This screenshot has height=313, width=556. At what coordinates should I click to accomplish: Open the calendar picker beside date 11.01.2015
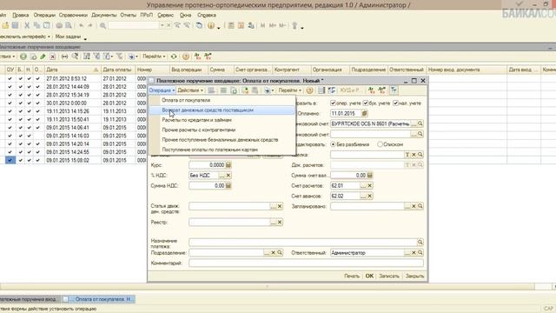[364, 114]
